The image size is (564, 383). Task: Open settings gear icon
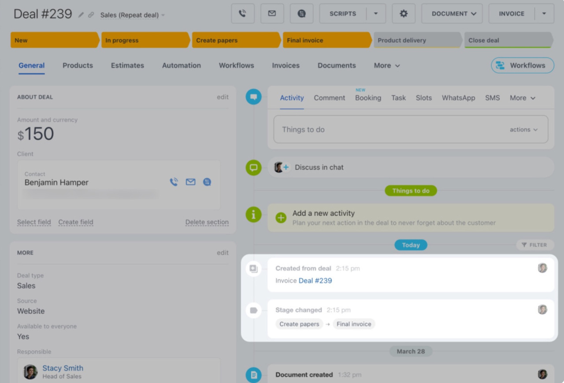click(403, 14)
